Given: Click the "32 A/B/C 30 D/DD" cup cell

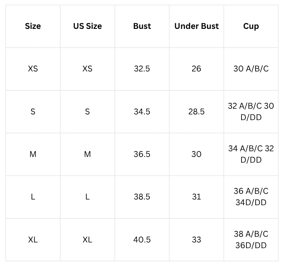Looking at the screenshot, I should point(251,112).
